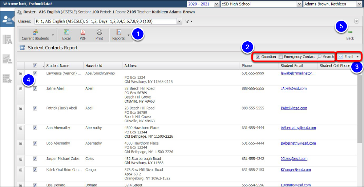Open KConger@esd.com email link
The width and height of the screenshot is (364, 187).
(x=295, y=170)
